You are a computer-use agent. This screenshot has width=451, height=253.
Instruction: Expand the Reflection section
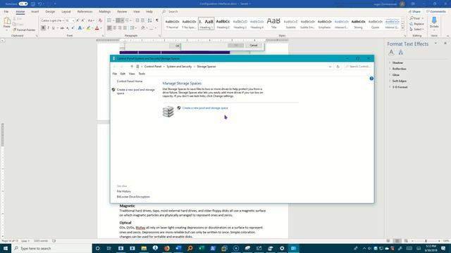pyautogui.click(x=399, y=69)
